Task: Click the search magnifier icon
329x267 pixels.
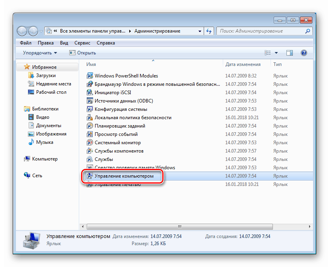Action: 308,31
